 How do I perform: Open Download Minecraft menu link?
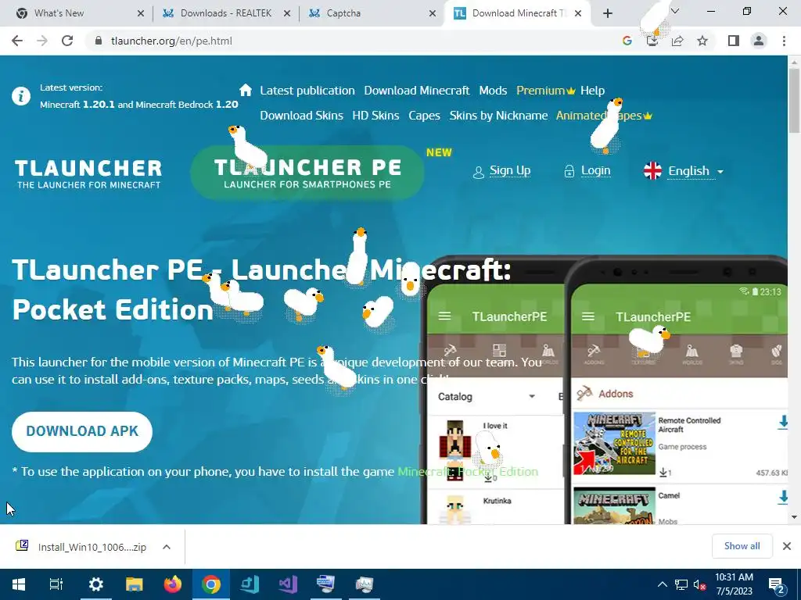click(416, 91)
